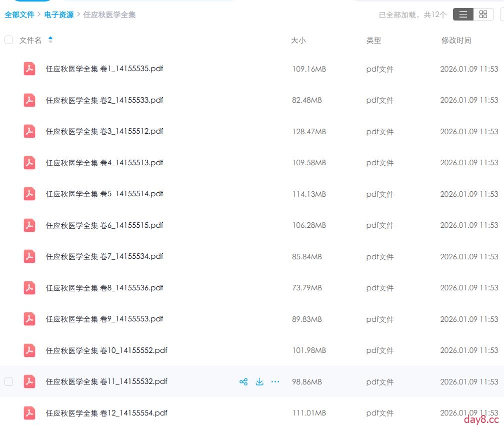Image resolution: width=504 pixels, height=427 pixels.
Task: Go to 全部文件 in the breadcrumb
Action: tap(19, 15)
